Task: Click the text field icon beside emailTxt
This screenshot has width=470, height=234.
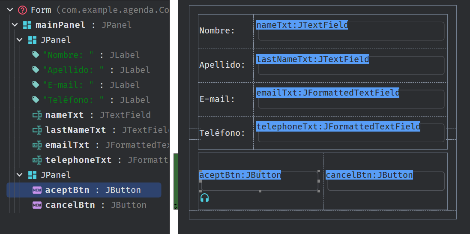Action: (37, 145)
